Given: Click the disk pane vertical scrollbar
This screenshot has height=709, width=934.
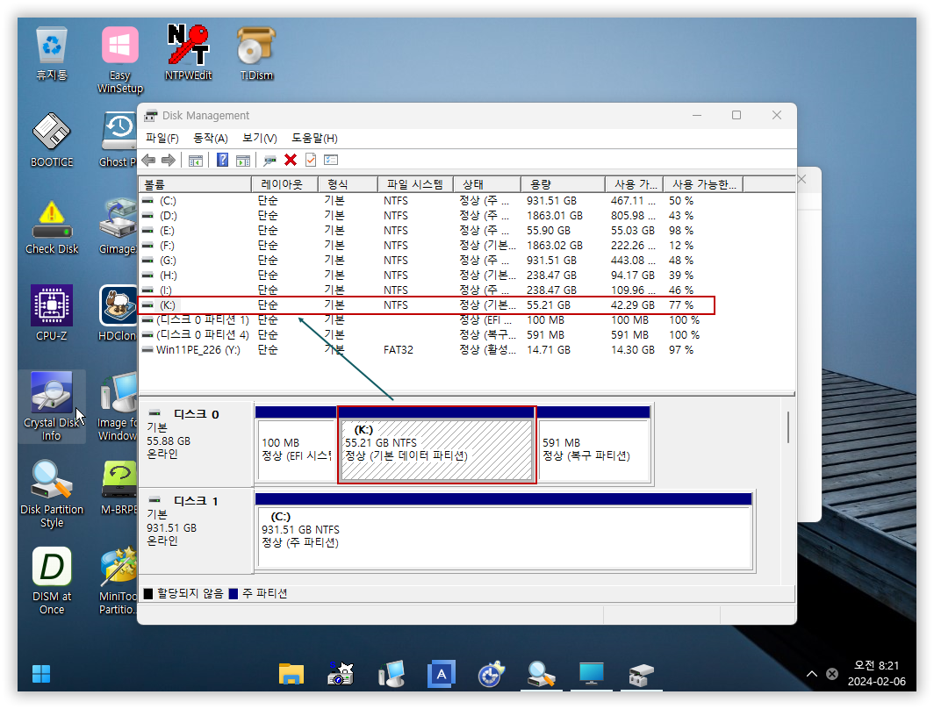Looking at the screenshot, I should coord(788,427).
